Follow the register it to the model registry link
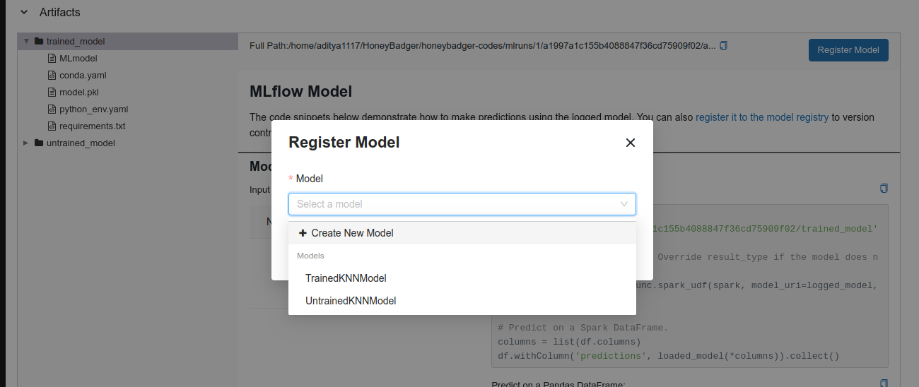This screenshot has width=919, height=387. 762,117
